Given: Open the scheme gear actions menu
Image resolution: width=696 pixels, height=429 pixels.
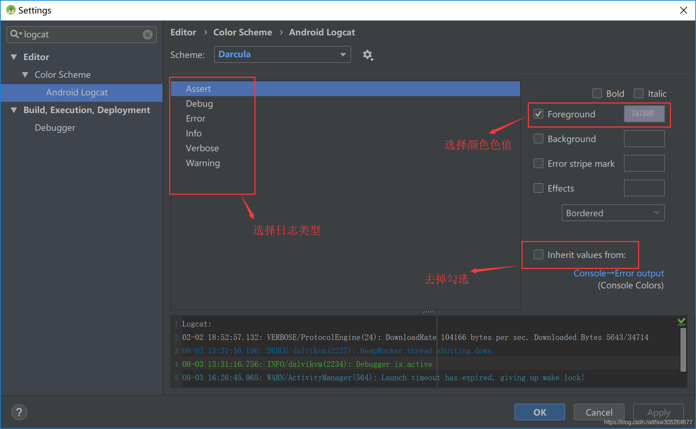Looking at the screenshot, I should pos(368,55).
